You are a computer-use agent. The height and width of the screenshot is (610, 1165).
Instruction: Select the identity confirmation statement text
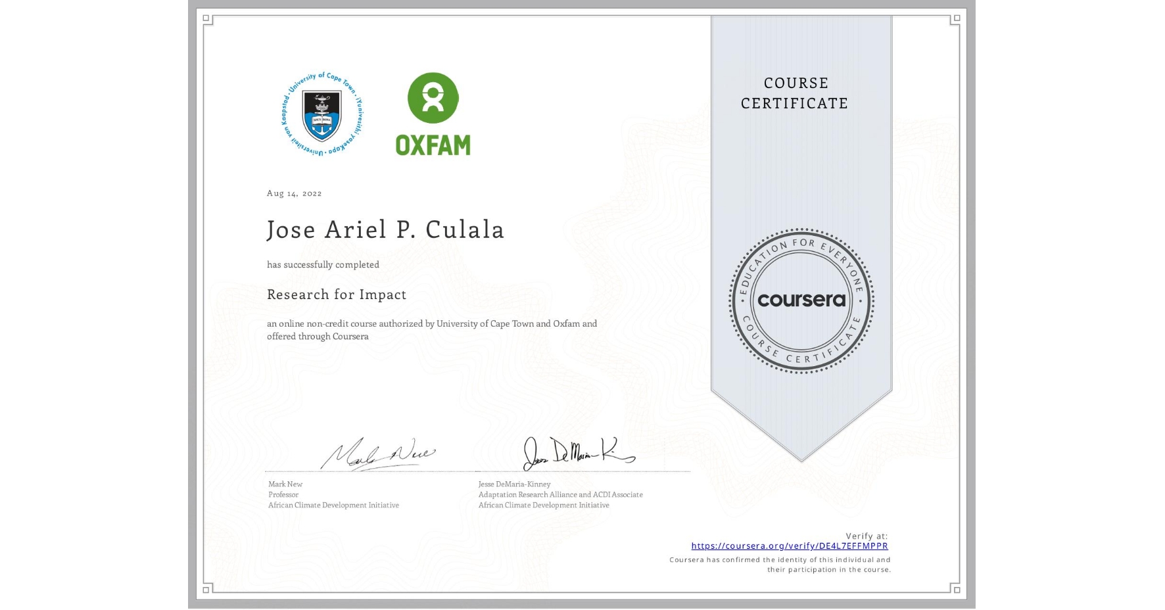[x=780, y=564]
